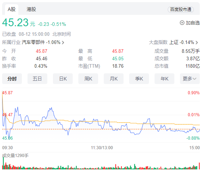Open the industry chevron arrow next to 汽车零部件
This screenshot has height=174, width=204.
[x=63, y=43]
